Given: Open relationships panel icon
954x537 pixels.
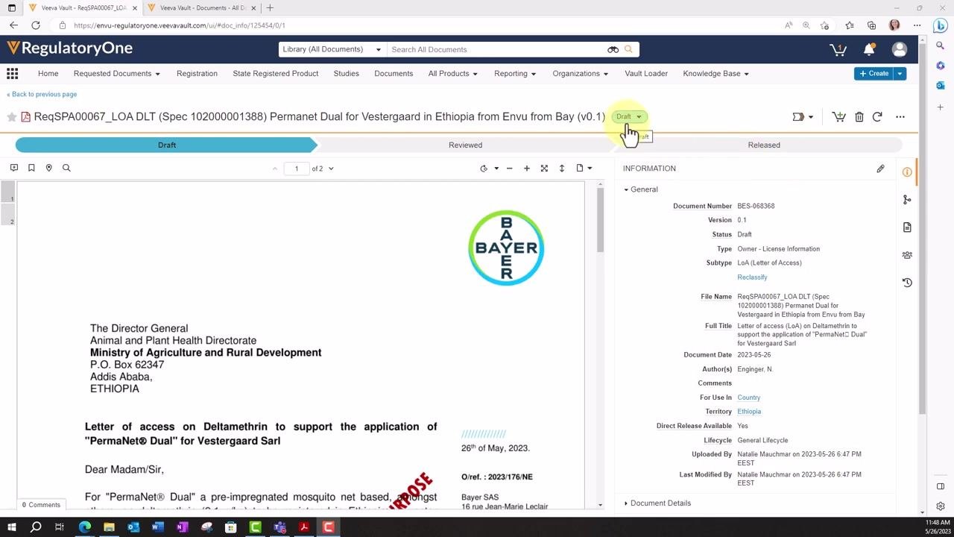Looking at the screenshot, I should coord(907,200).
